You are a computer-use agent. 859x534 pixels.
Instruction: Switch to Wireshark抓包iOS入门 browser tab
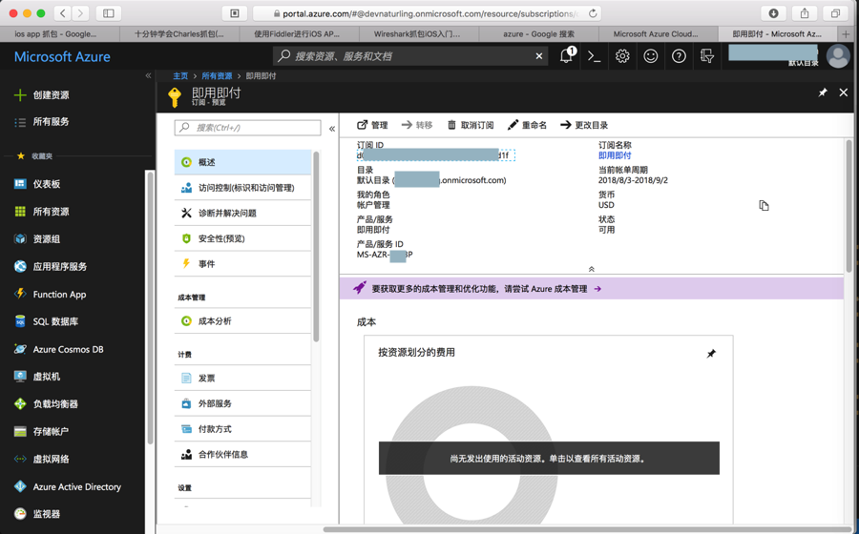[x=417, y=34]
